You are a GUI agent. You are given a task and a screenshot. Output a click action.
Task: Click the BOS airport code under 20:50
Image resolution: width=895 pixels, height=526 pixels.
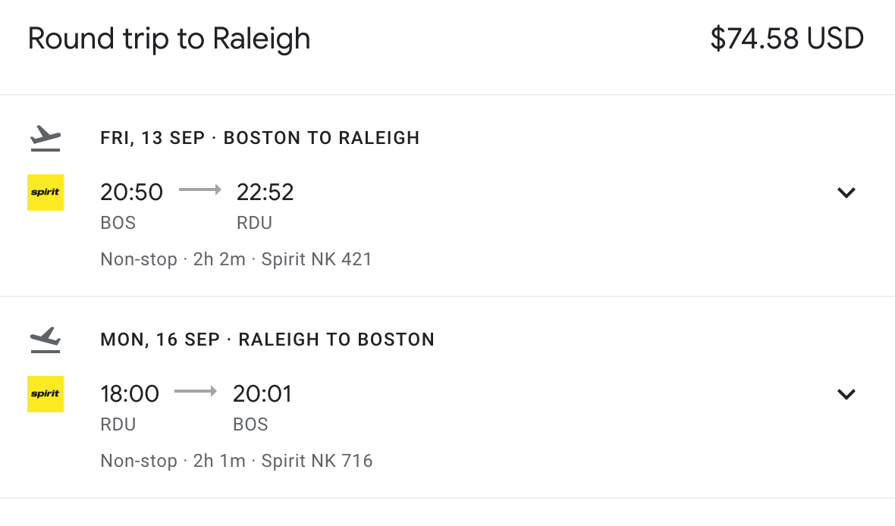click(x=118, y=223)
